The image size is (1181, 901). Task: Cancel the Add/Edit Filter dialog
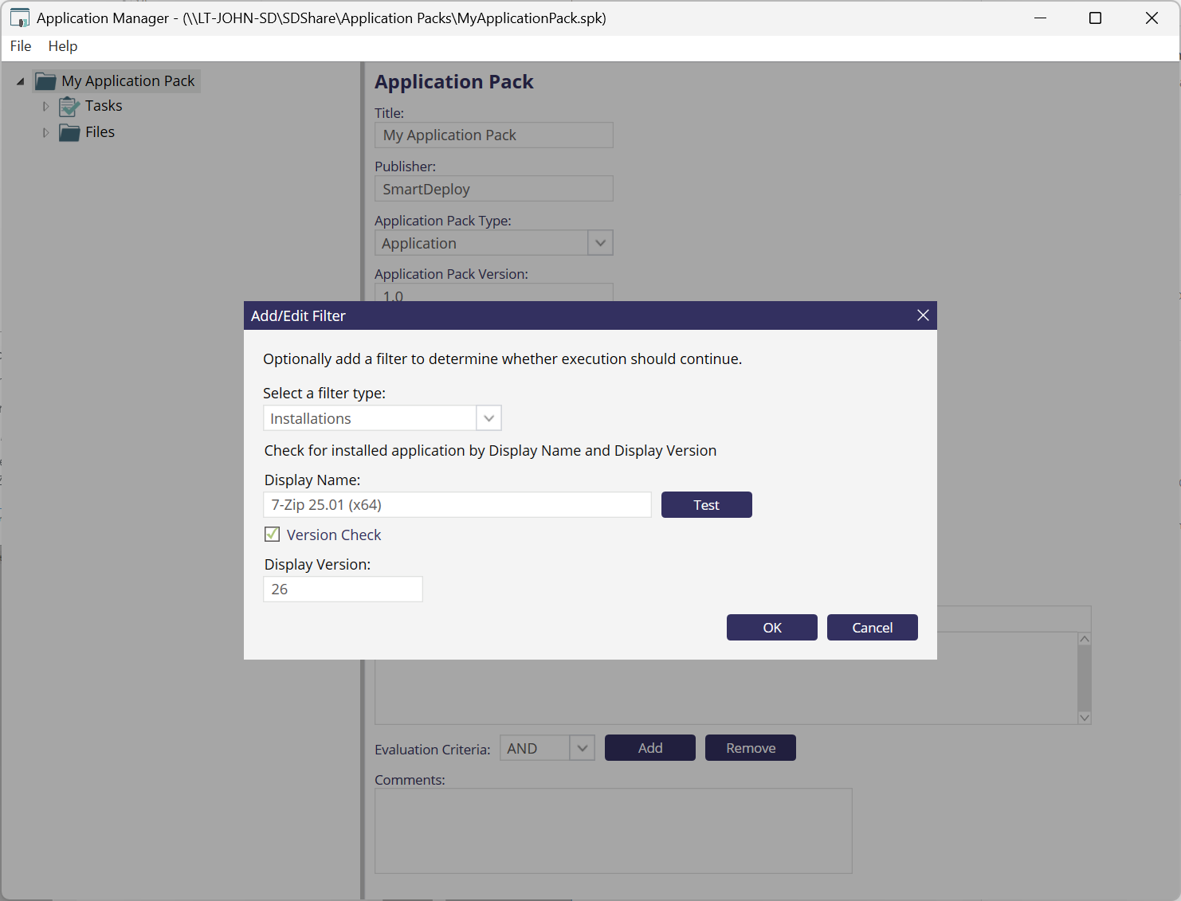pos(872,628)
